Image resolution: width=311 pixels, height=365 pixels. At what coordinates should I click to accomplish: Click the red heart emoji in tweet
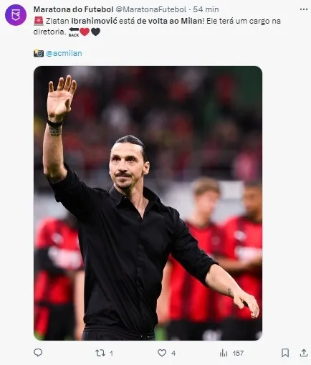85,32
